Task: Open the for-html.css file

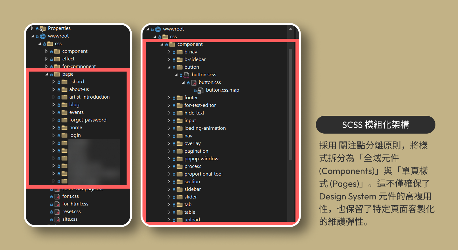Action: click(75, 204)
